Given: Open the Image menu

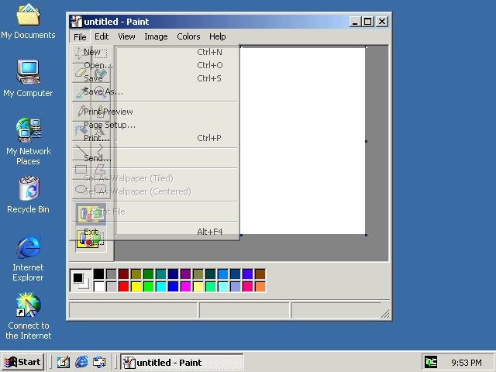Looking at the screenshot, I should click(x=156, y=36).
